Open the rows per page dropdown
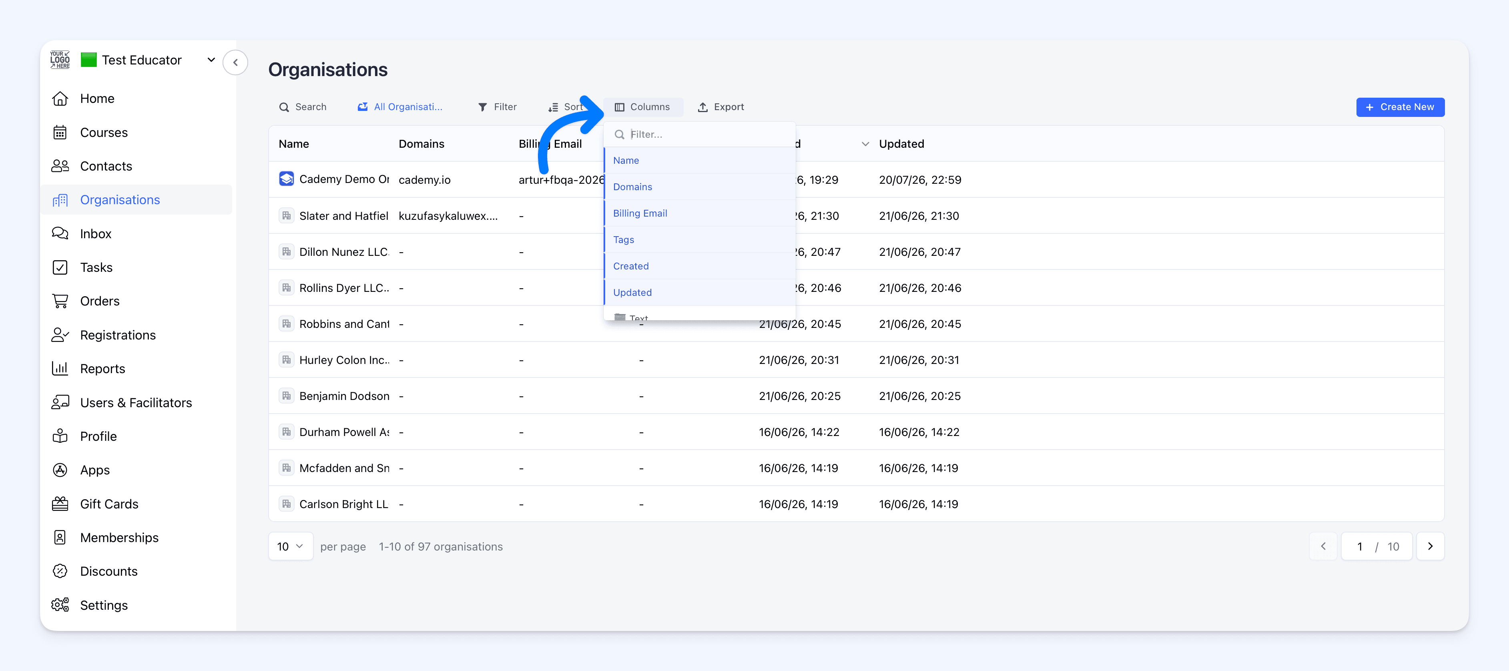 (291, 546)
